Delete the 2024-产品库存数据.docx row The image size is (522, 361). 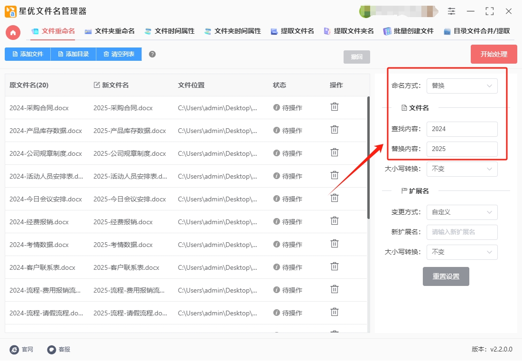click(334, 130)
